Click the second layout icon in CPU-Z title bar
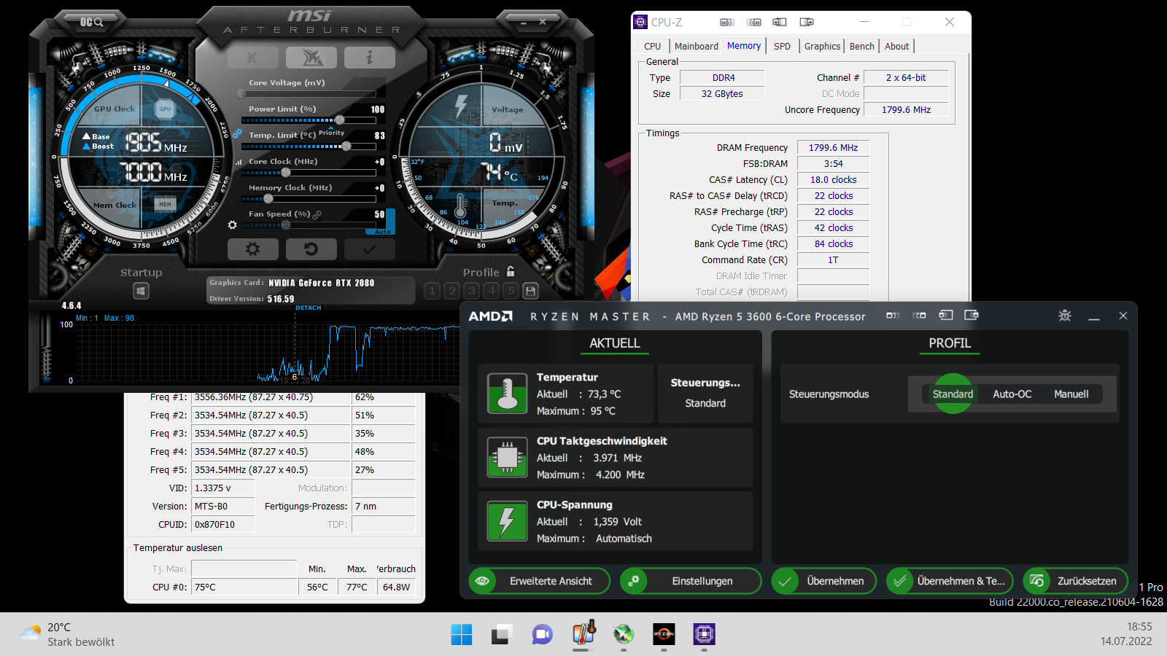The width and height of the screenshot is (1167, 656). click(x=754, y=22)
